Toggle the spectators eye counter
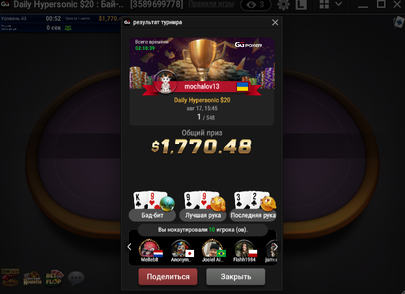Image resolution: width=405 pixels, height=294 pixels. point(256,5)
